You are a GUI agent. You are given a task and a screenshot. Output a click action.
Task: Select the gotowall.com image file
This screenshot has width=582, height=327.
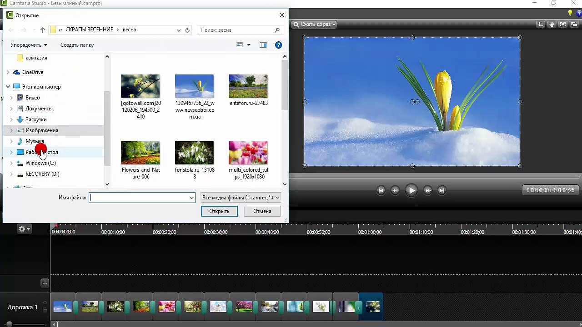[x=140, y=97]
